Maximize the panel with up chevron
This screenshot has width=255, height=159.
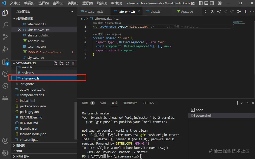point(247,103)
